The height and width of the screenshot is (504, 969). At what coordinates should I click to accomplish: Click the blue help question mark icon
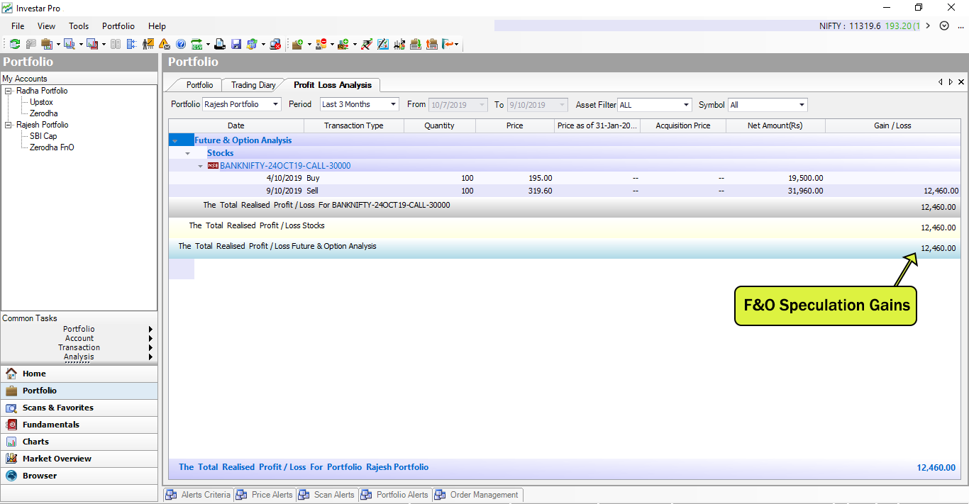181,44
